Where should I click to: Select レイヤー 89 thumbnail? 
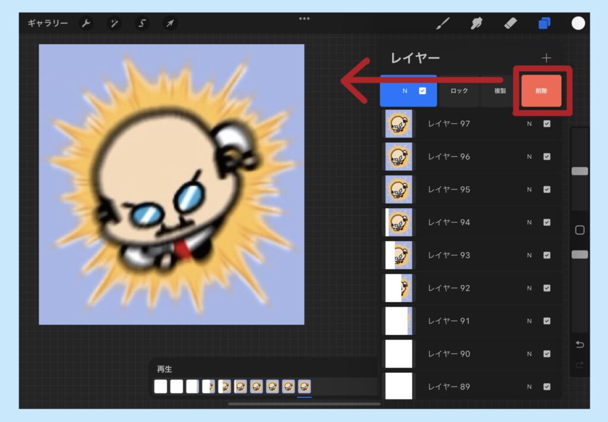pos(398,386)
